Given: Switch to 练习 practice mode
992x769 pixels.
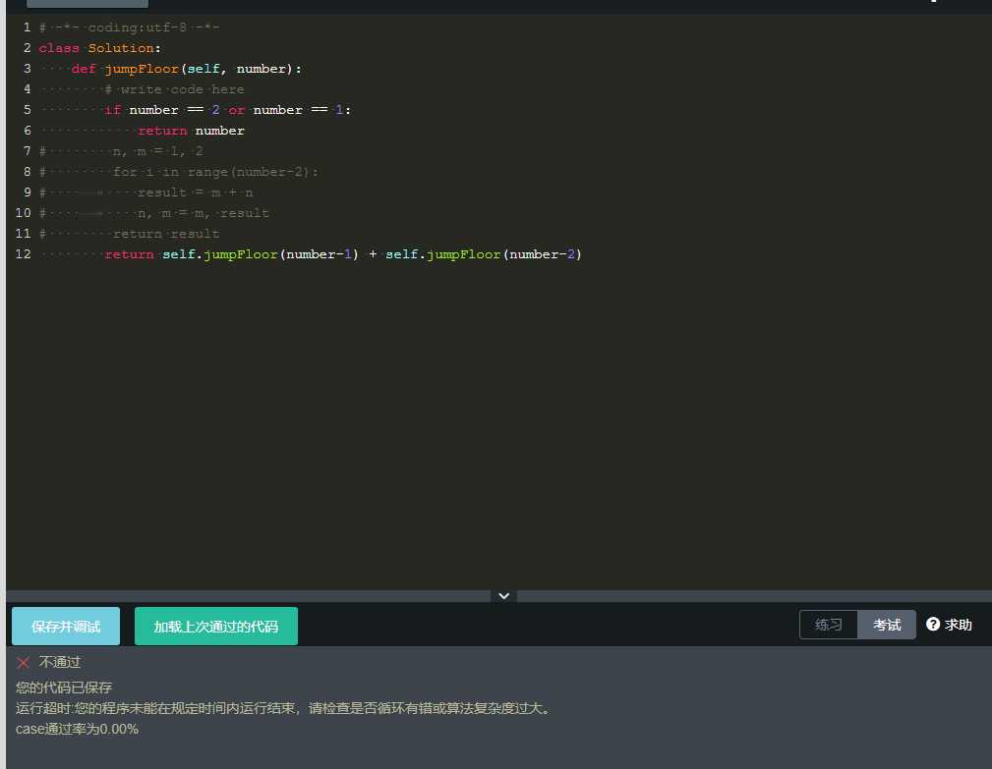Looking at the screenshot, I should pyautogui.click(x=828, y=625).
